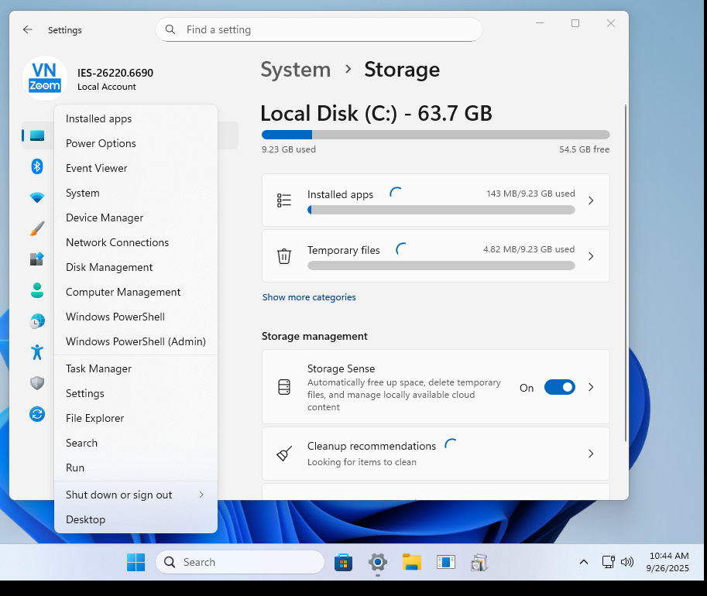This screenshot has height=596, width=707.
Task: Expand Shut down or sign out submenu
Action: point(136,495)
